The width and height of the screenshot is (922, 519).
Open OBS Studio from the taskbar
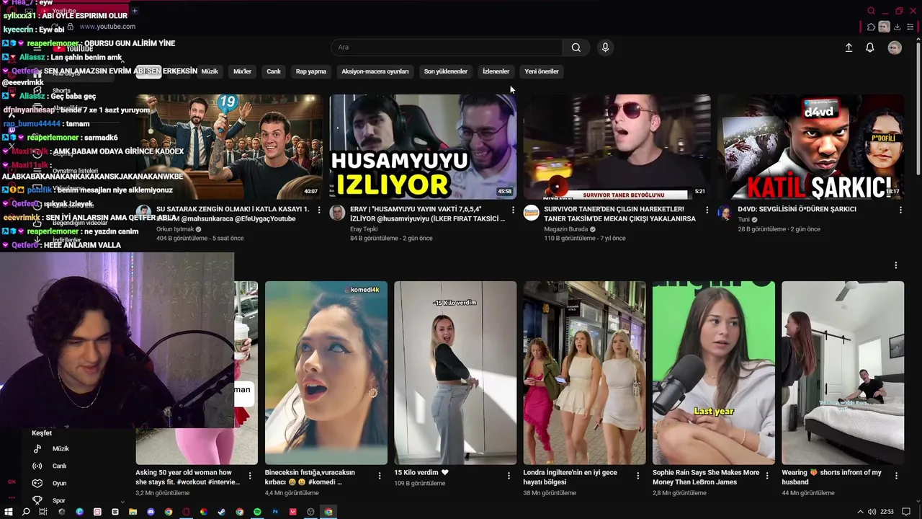click(310, 512)
